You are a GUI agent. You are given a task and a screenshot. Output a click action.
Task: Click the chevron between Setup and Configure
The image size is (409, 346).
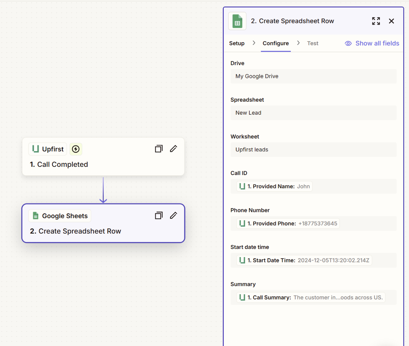254,43
